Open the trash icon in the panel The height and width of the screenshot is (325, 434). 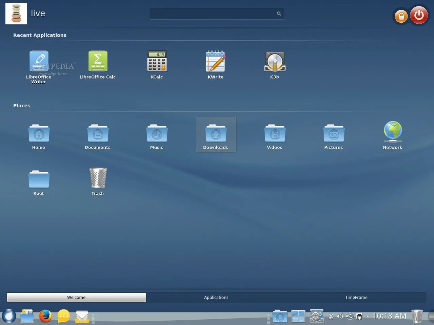(417, 316)
